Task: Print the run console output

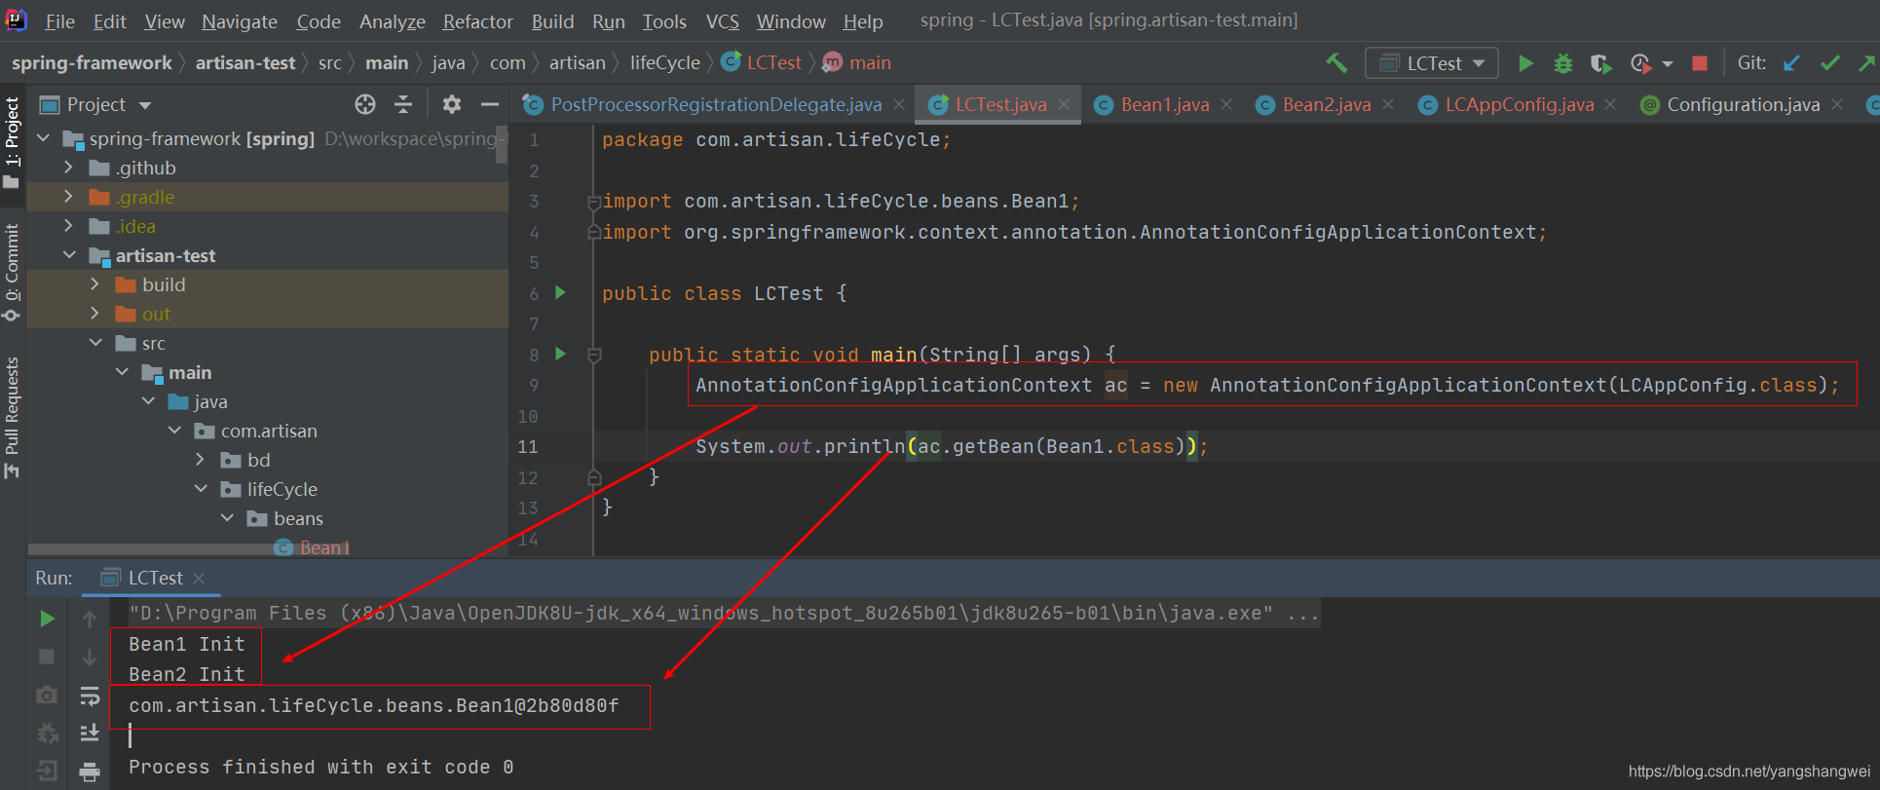Action: click(90, 772)
